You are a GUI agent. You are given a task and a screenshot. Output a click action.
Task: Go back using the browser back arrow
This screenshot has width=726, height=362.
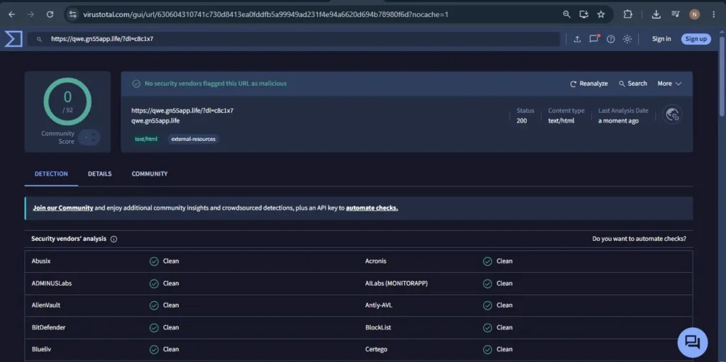coord(11,14)
